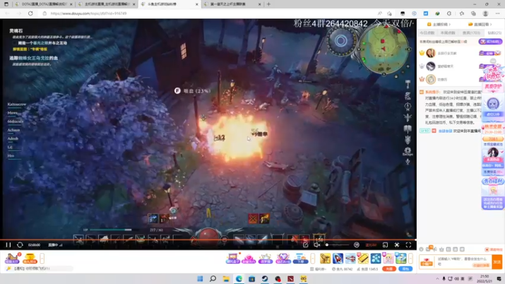The height and width of the screenshot is (284, 505).
Task: Open the star dream activity icon
Action: (x=266, y=258)
